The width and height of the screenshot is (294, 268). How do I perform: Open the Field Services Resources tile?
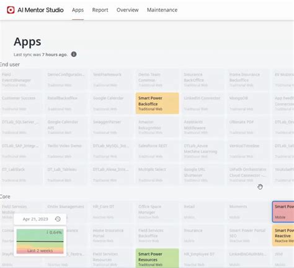[112, 259]
